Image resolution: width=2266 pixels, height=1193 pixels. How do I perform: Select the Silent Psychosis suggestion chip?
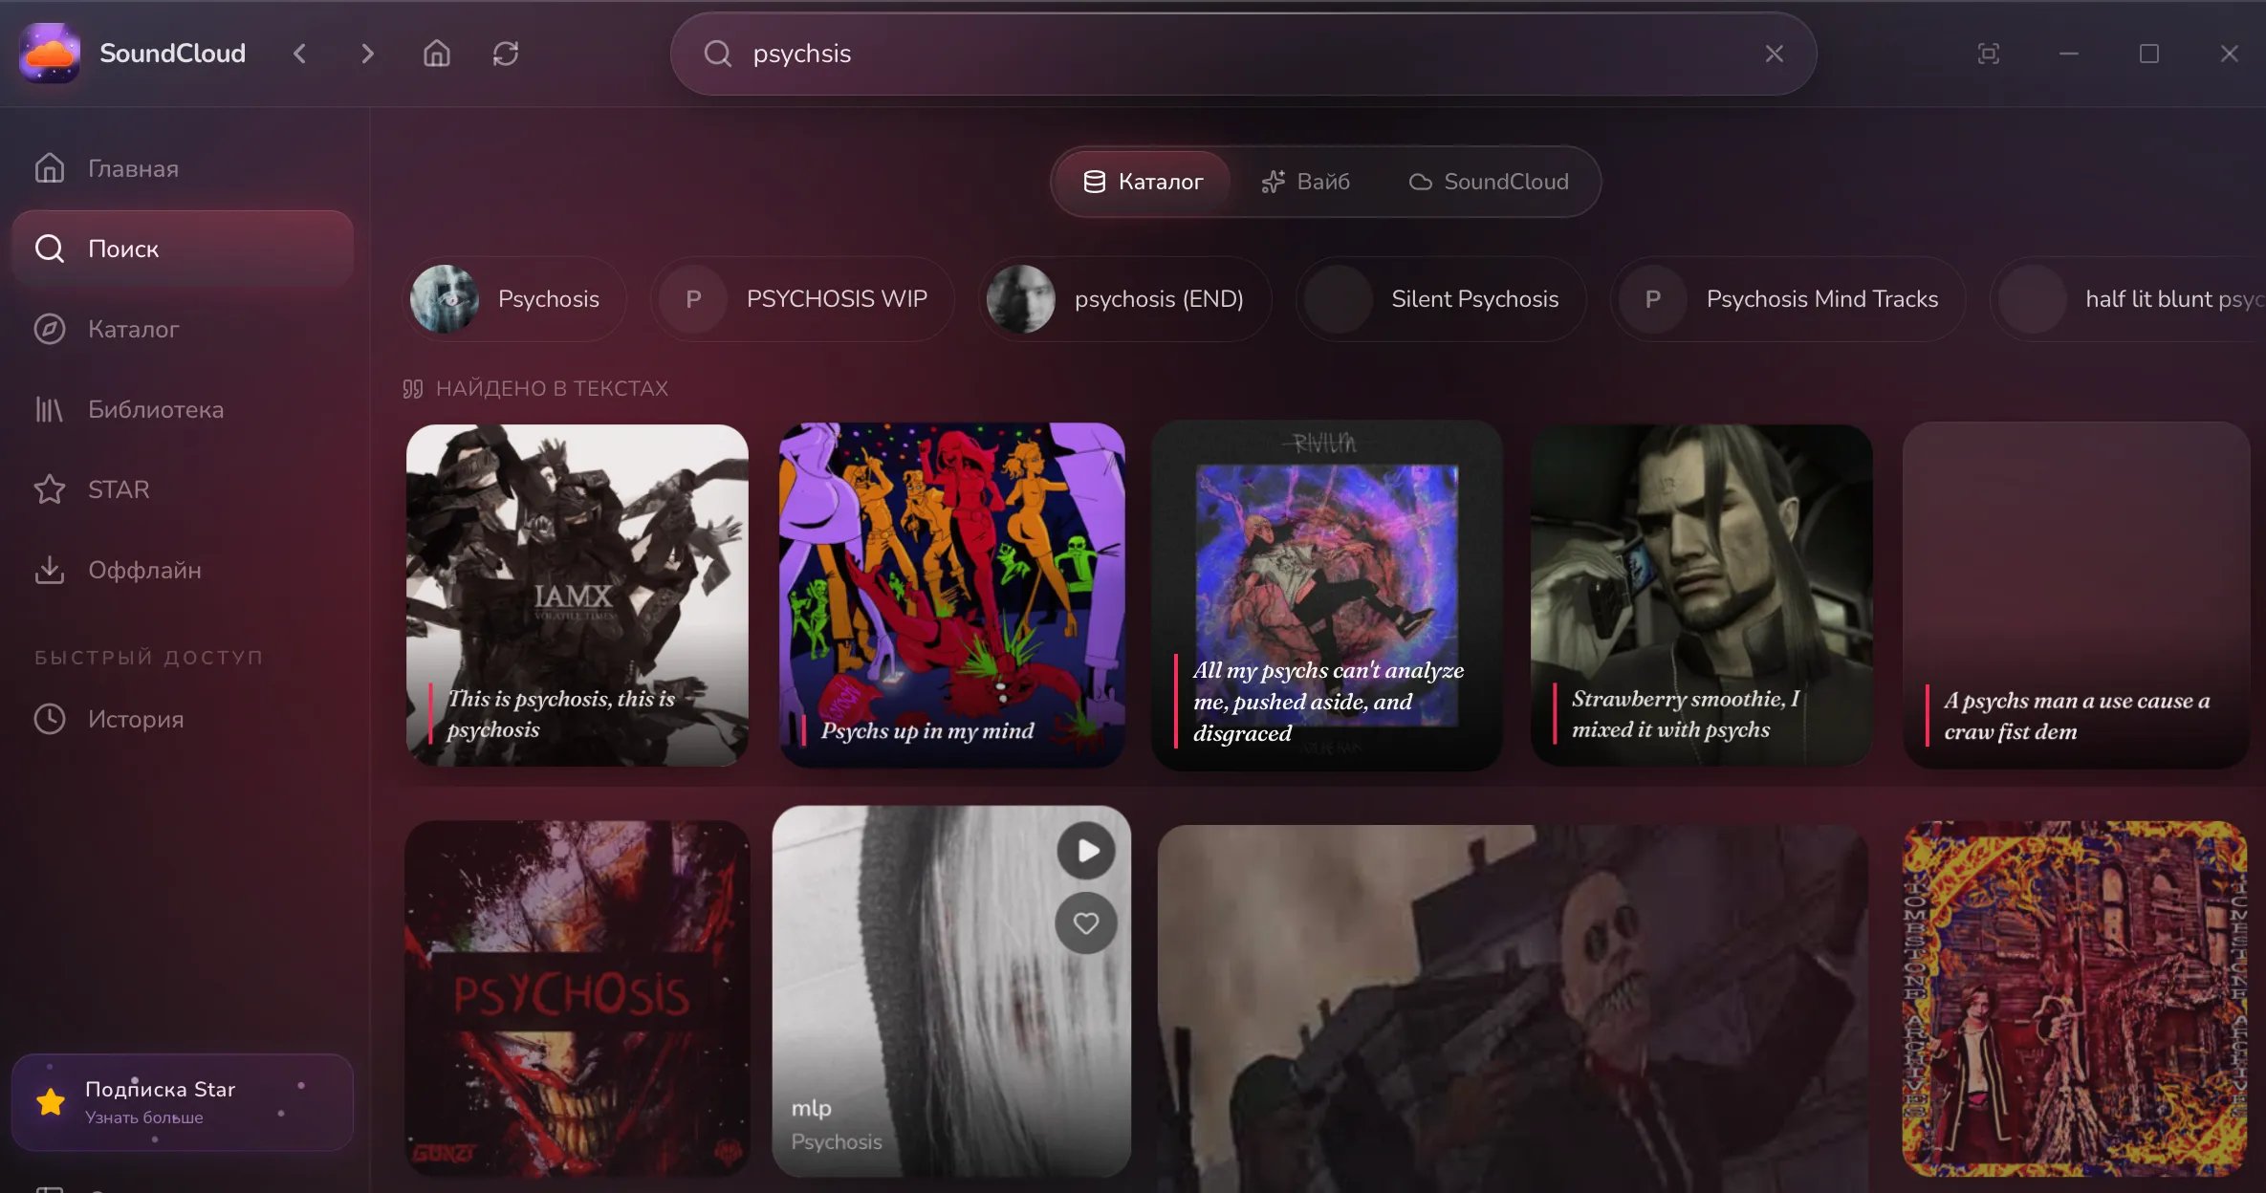(x=1441, y=299)
